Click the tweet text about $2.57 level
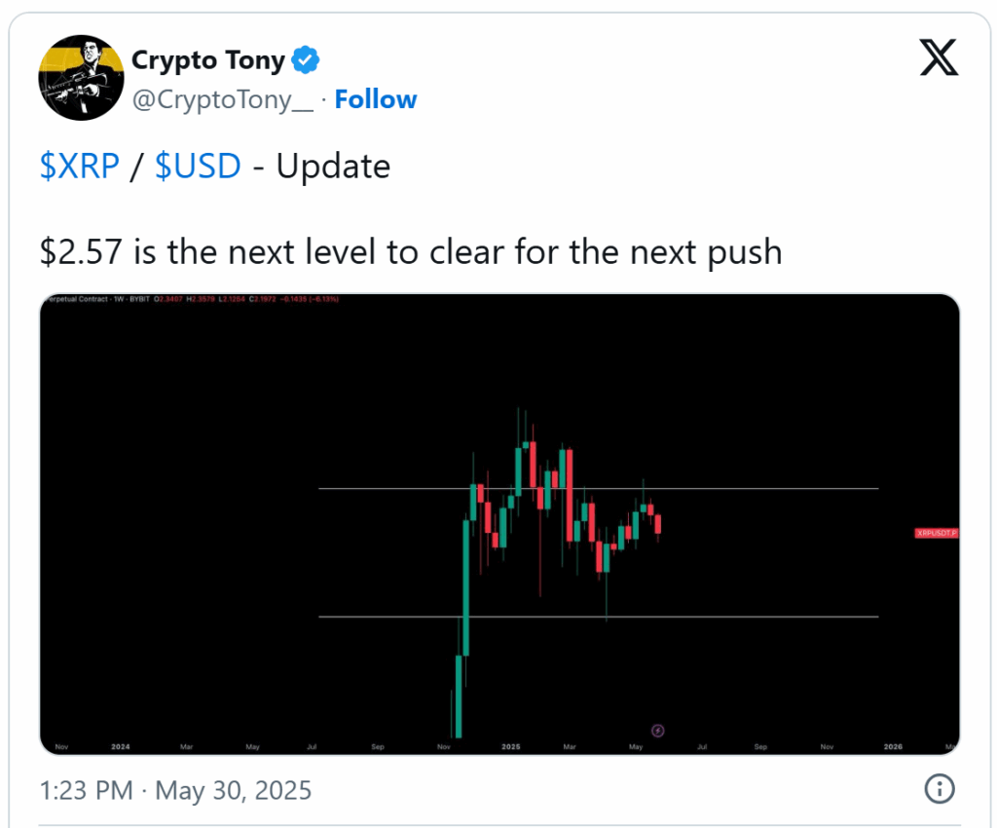 click(x=411, y=252)
